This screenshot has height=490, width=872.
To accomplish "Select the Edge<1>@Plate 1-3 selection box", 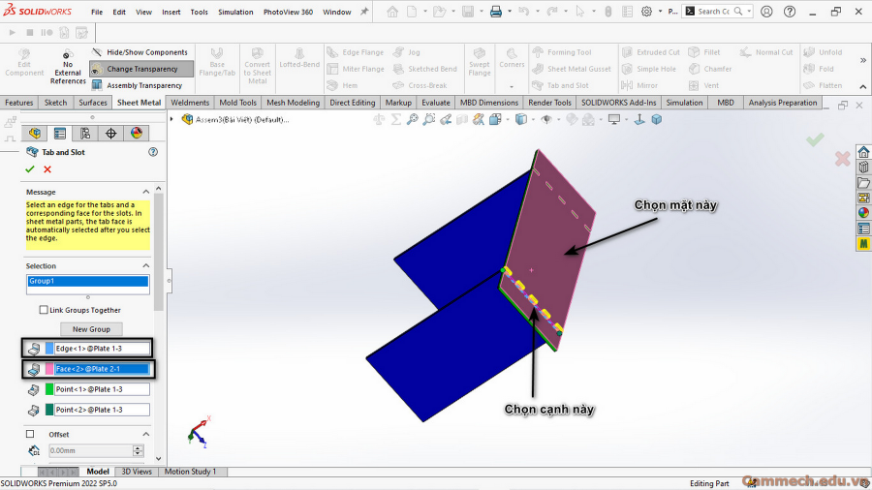I will click(102, 349).
